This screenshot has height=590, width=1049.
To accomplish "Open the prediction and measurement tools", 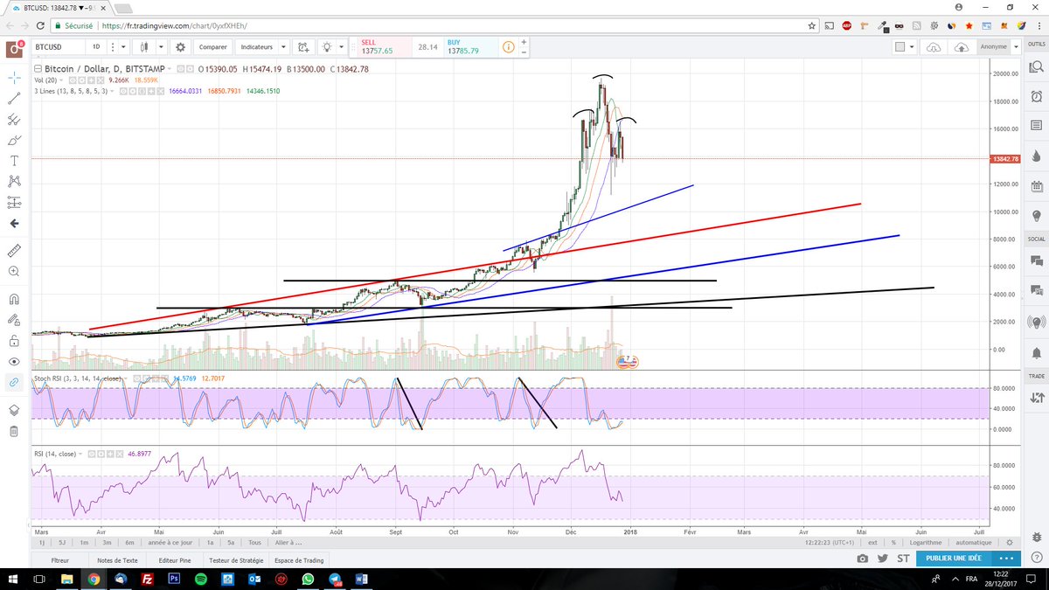I will point(14,203).
